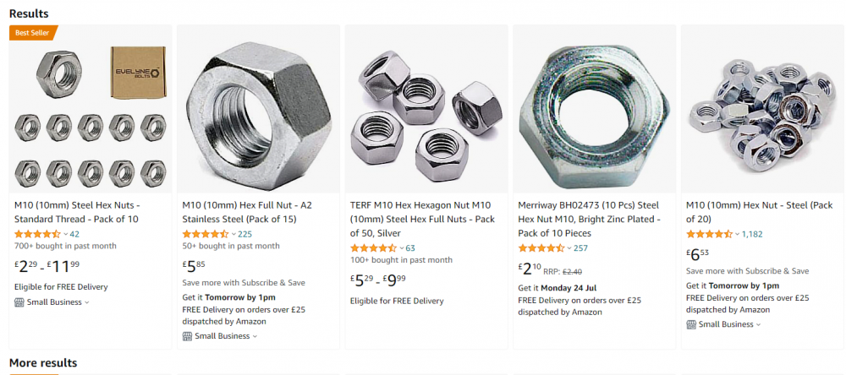The image size is (846, 375).
Task: Click Small Business icon under Pack of 20
Action: click(691, 324)
